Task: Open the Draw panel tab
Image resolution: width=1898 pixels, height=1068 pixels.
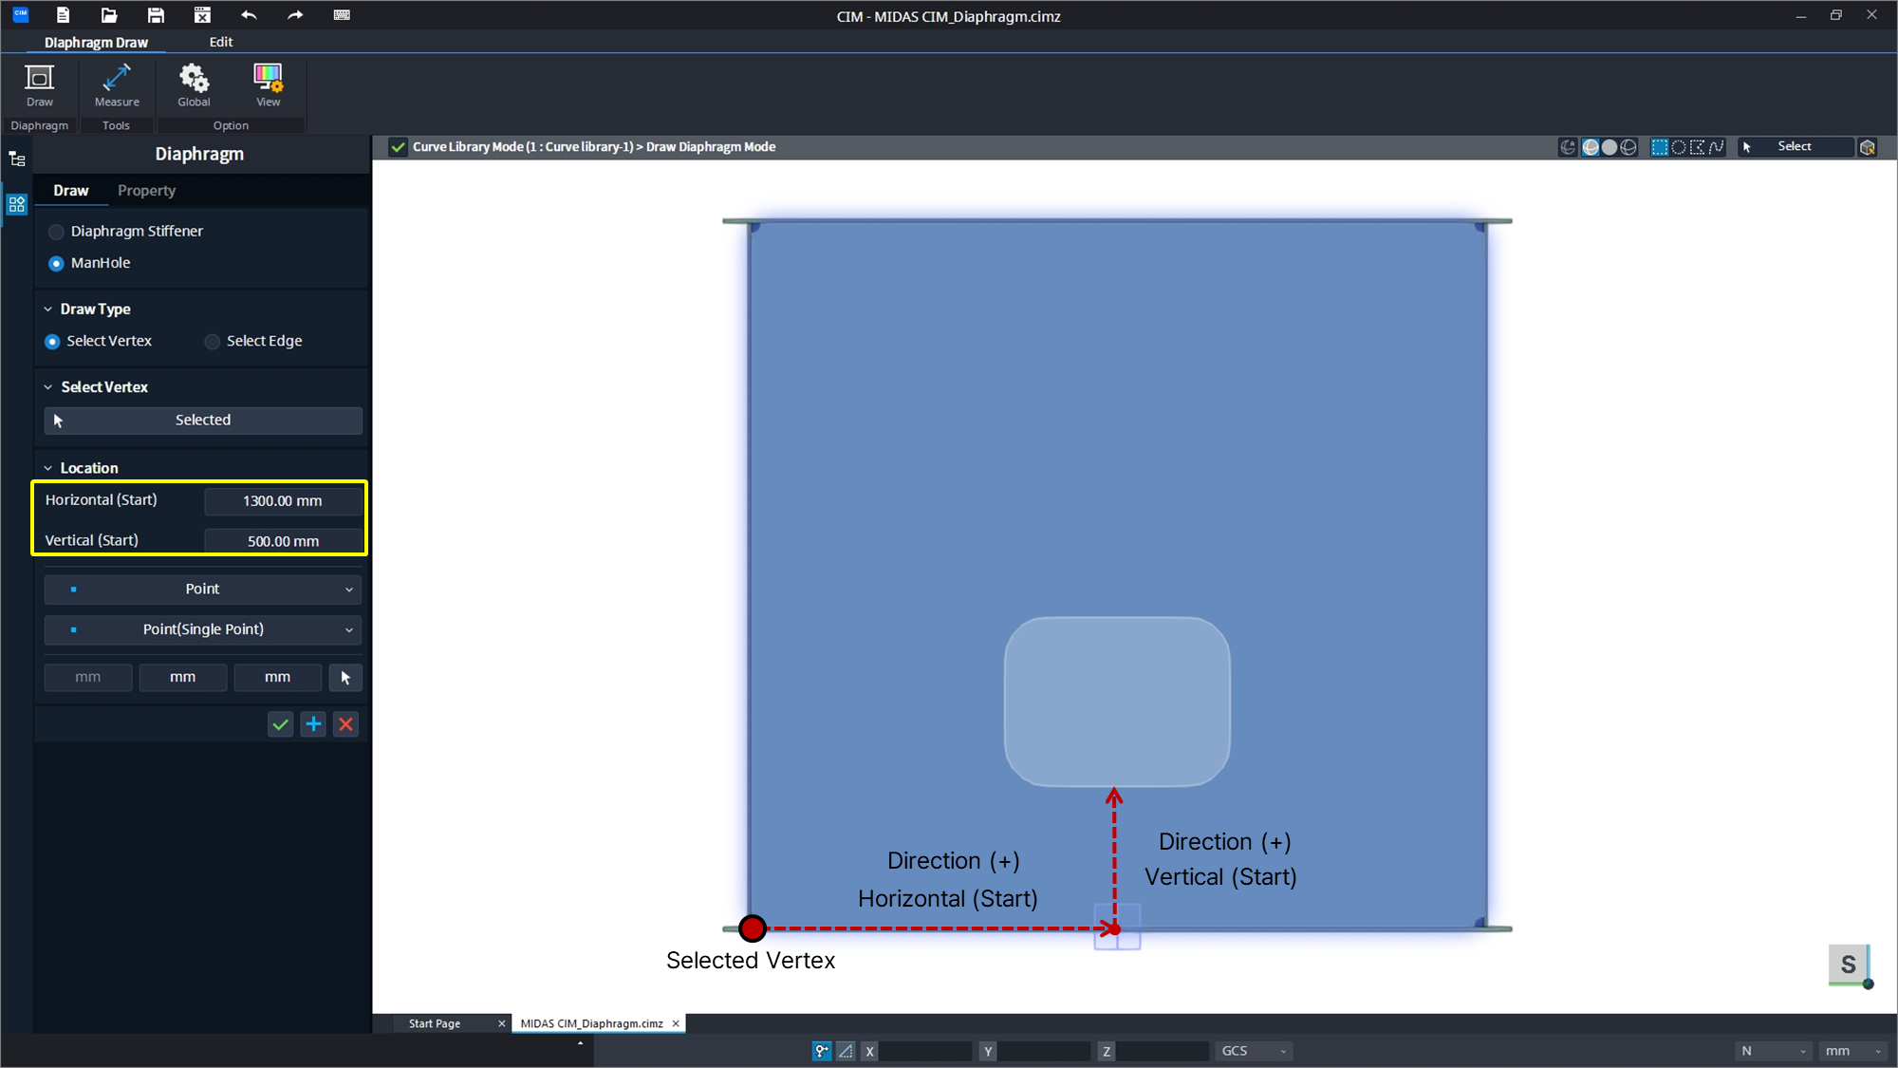Action: click(71, 191)
